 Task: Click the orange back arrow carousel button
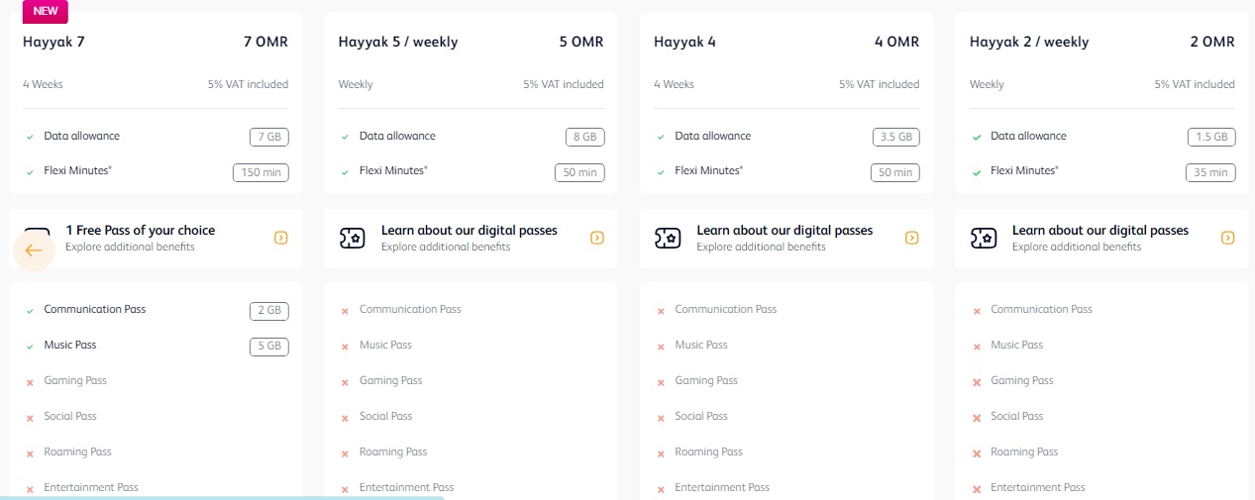coord(34,250)
